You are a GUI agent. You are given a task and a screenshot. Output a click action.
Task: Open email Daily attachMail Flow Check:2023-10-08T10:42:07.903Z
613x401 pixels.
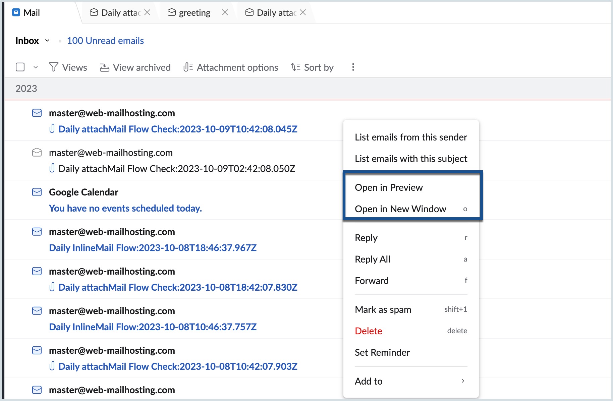click(x=178, y=366)
